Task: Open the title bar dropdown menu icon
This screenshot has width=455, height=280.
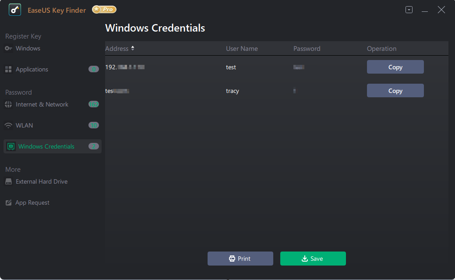Action: [409, 10]
